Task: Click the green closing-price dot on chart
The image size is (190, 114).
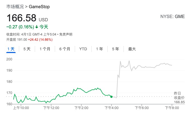Action: [x=111, y=97]
